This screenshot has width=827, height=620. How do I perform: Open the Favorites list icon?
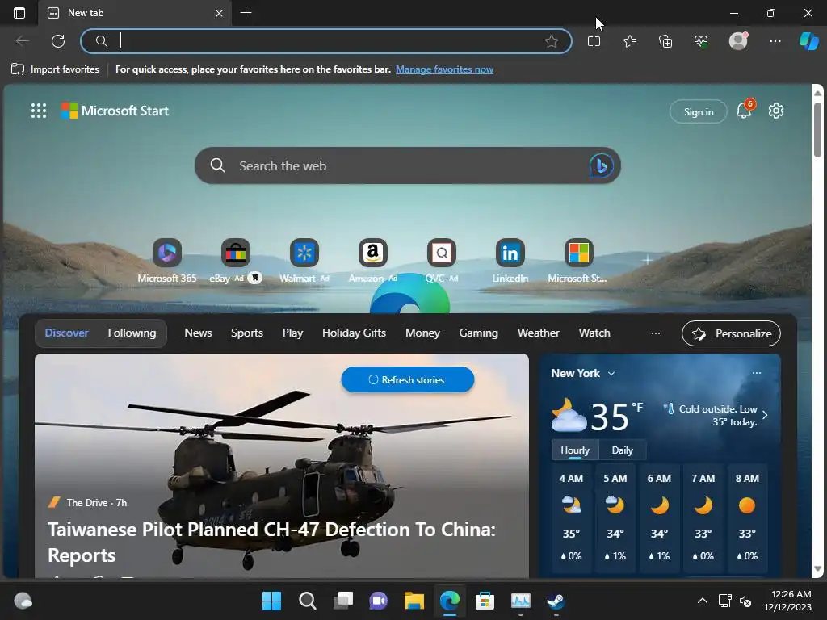pos(630,41)
